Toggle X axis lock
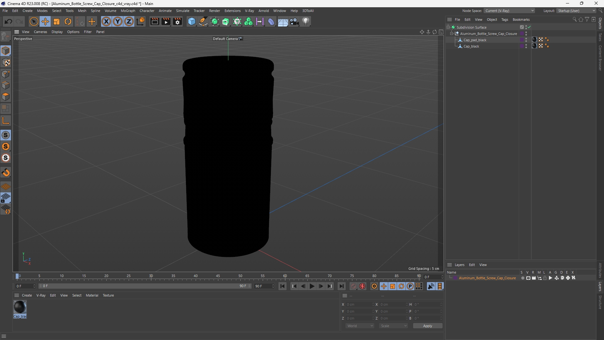The width and height of the screenshot is (604, 340). click(106, 21)
